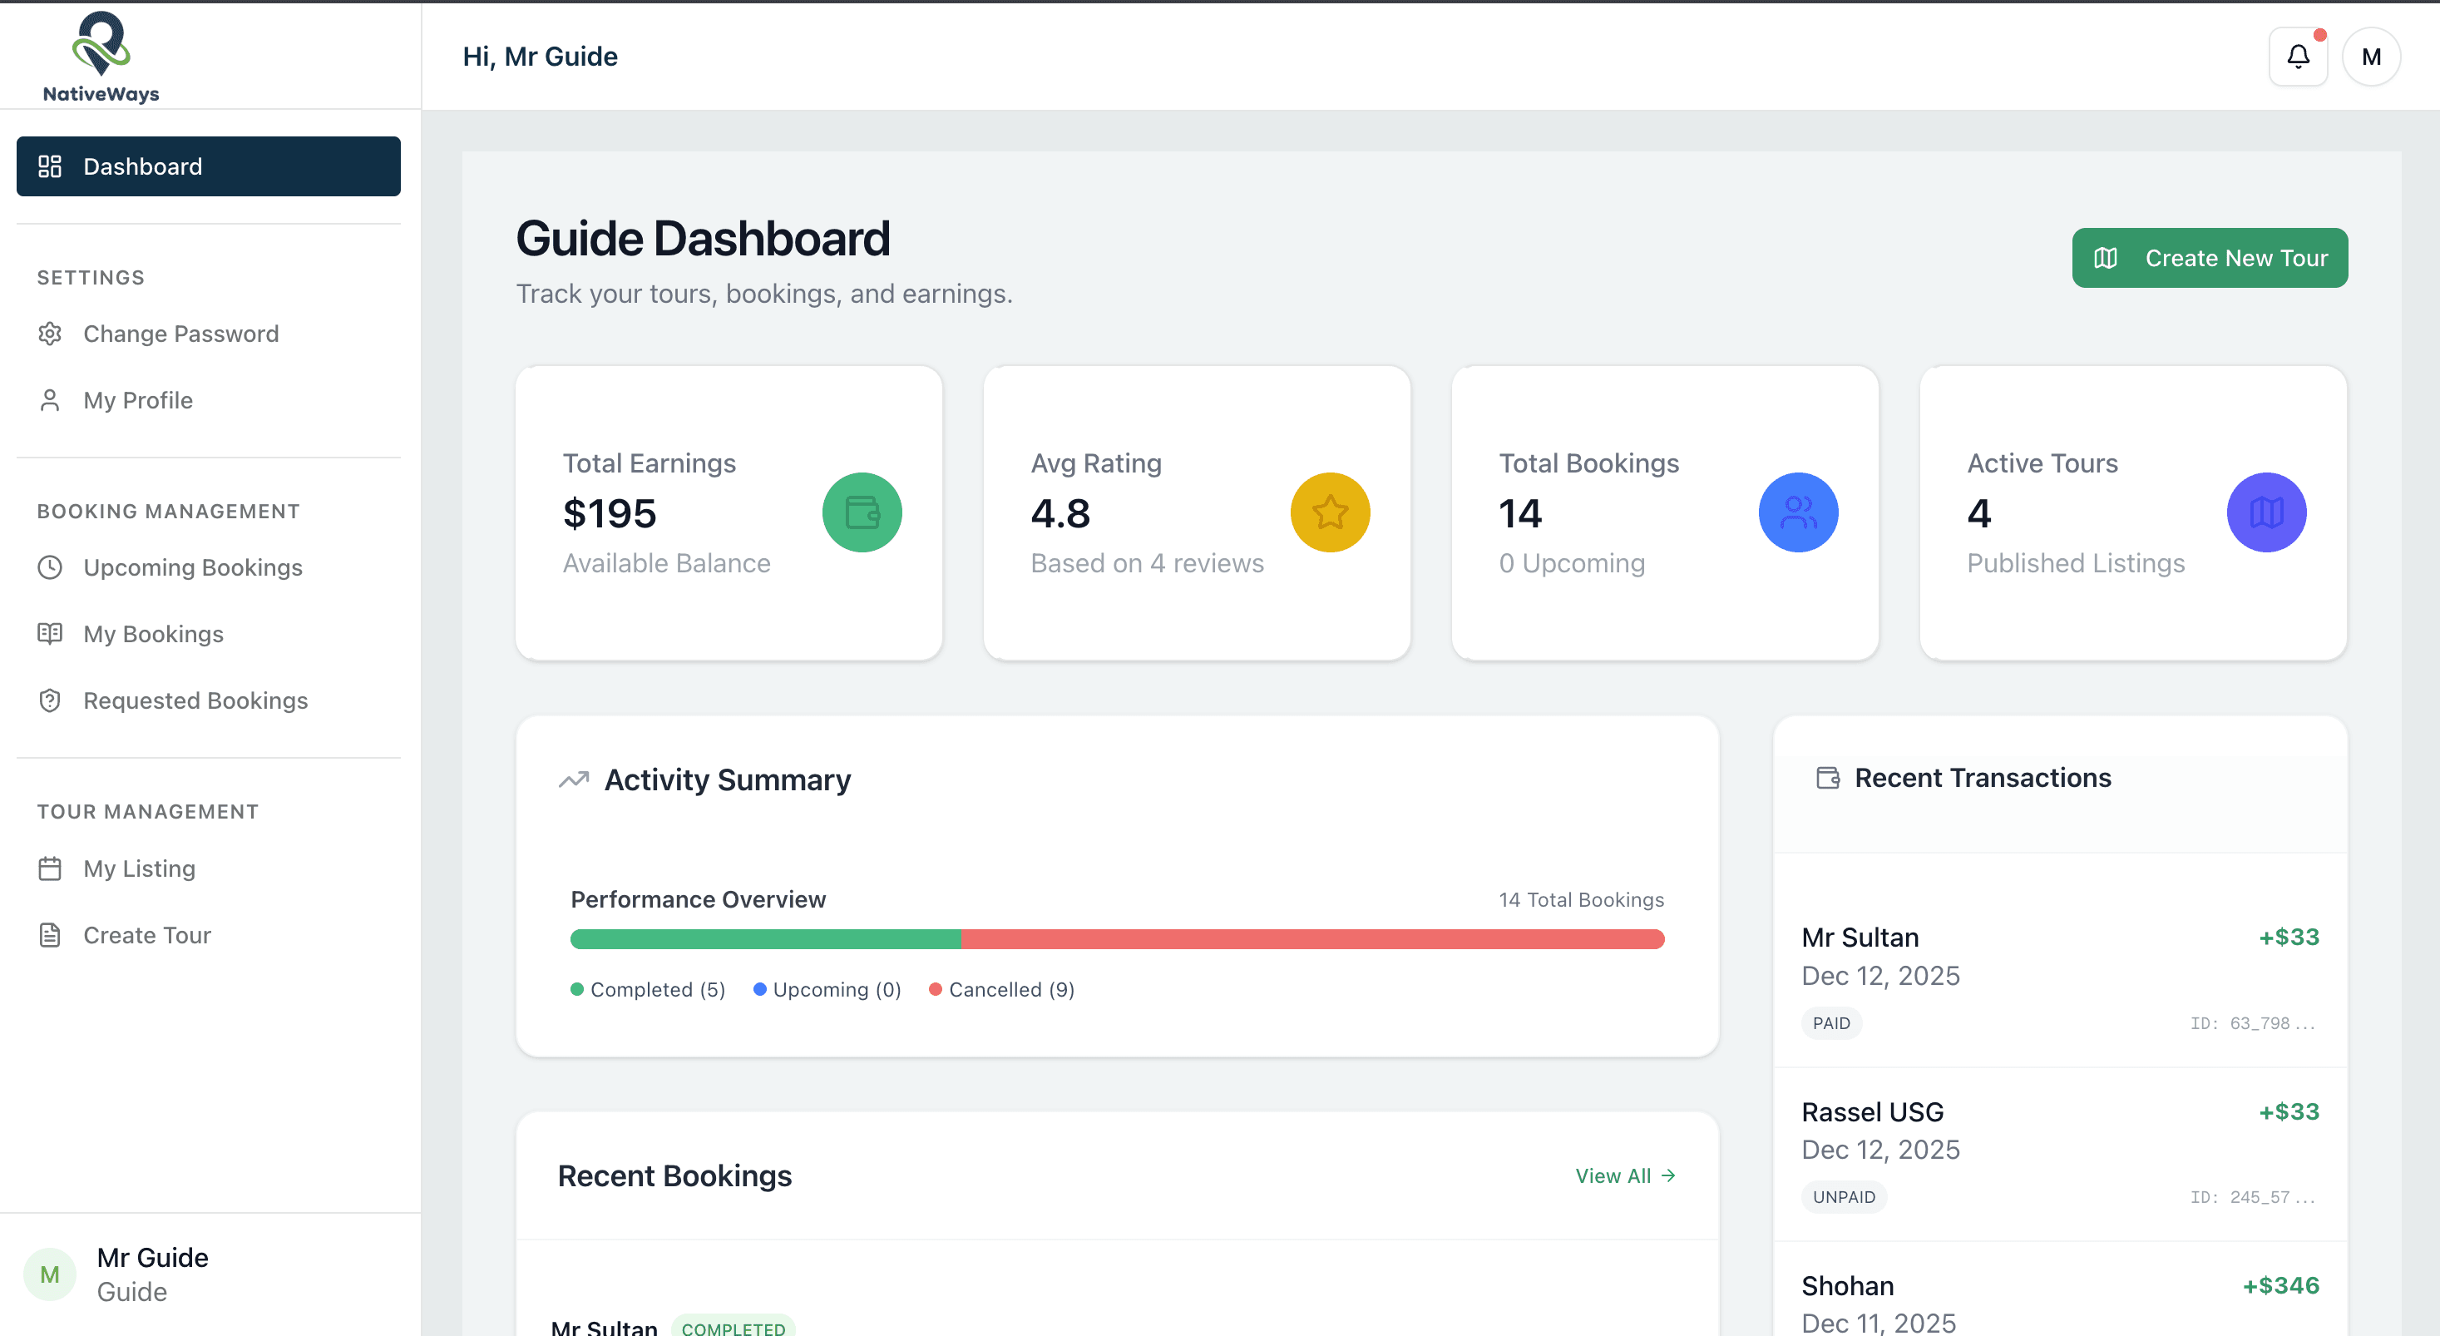Click the transaction ID 63_798
2440x1336 pixels.
click(2254, 1023)
